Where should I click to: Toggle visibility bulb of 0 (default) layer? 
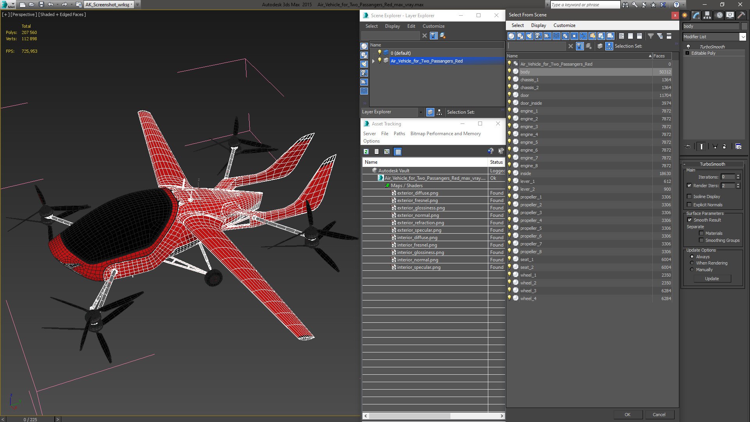[379, 53]
